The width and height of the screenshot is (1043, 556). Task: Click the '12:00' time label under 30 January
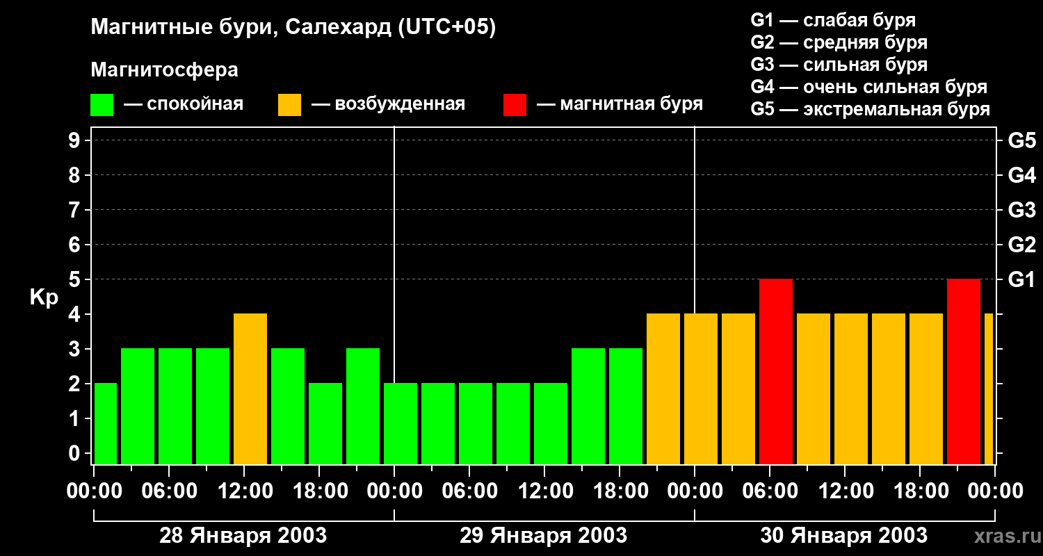click(845, 491)
